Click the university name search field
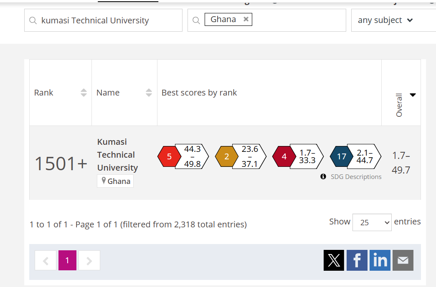This screenshot has width=436, height=287. click(109, 20)
